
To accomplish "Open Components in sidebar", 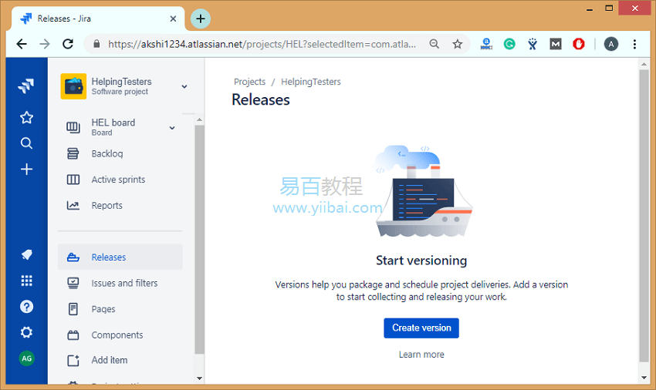I will [x=120, y=335].
